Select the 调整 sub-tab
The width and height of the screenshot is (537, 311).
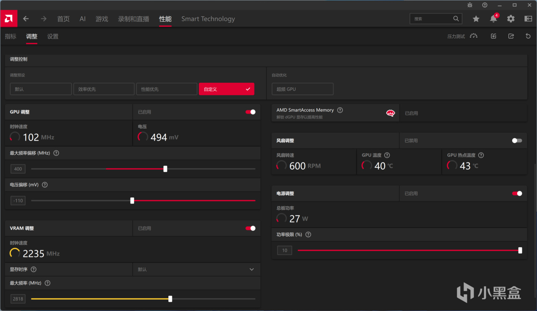pos(31,37)
